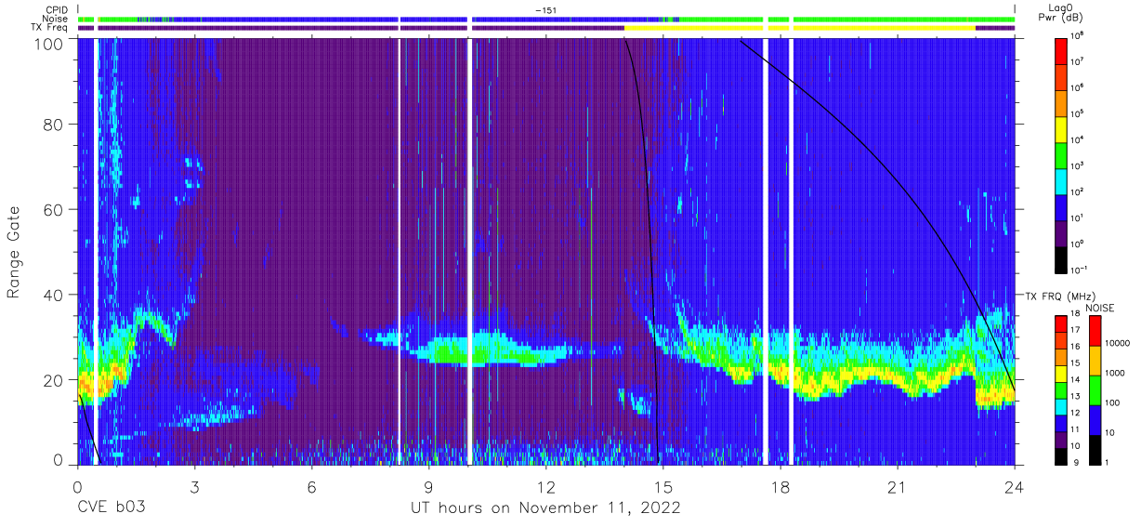Click the '100' tick on Range Gate axis
The image size is (1141, 527).
pos(50,44)
